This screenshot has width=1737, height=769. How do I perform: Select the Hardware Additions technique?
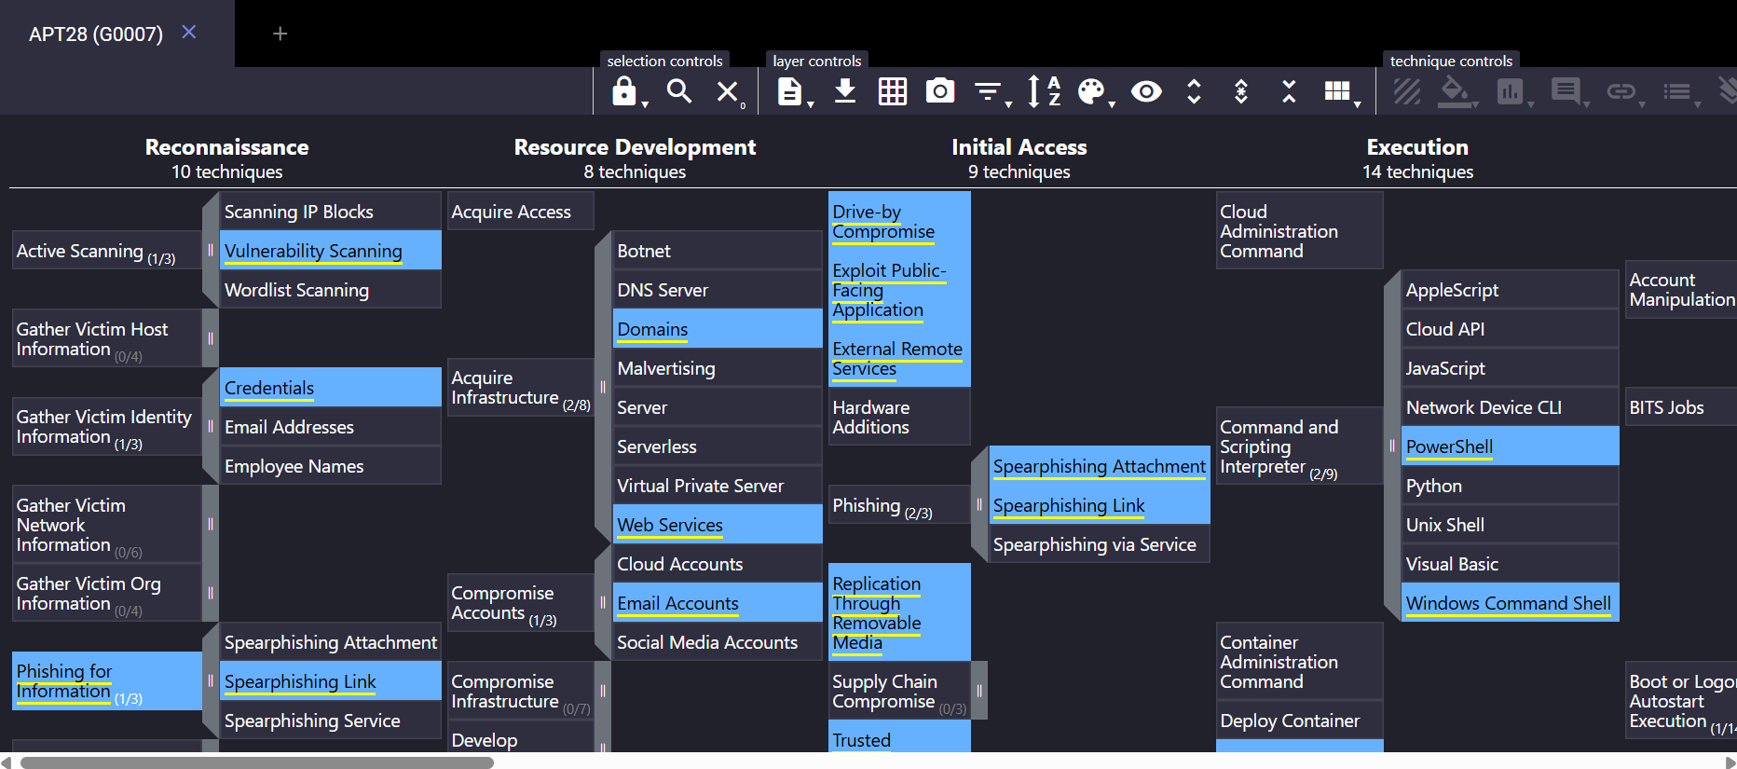coord(899,417)
